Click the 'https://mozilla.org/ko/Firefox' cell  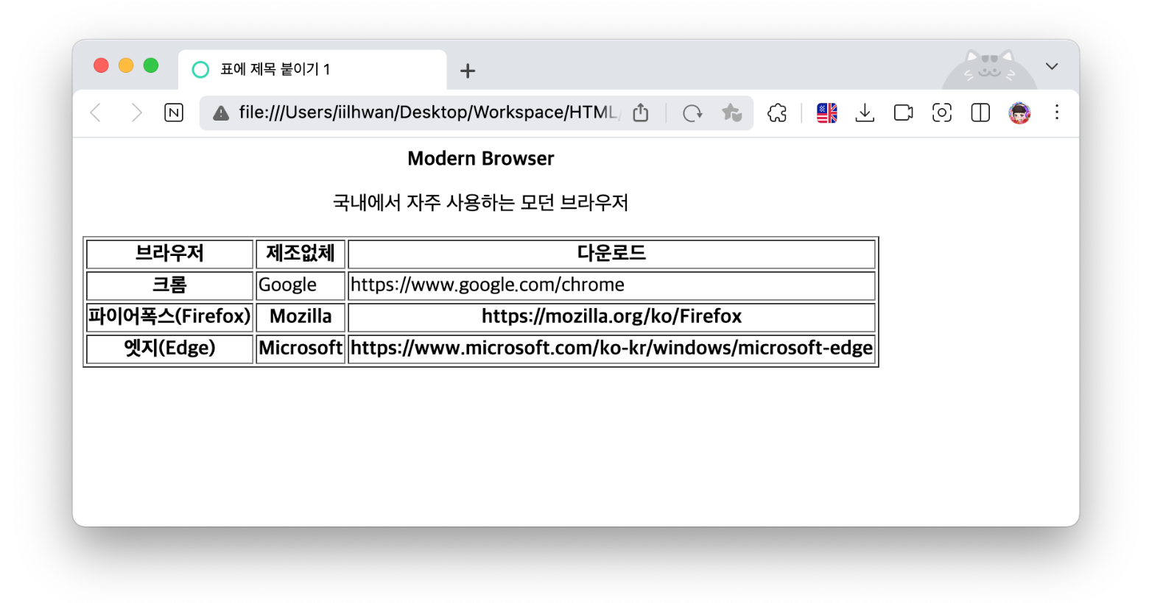point(611,317)
